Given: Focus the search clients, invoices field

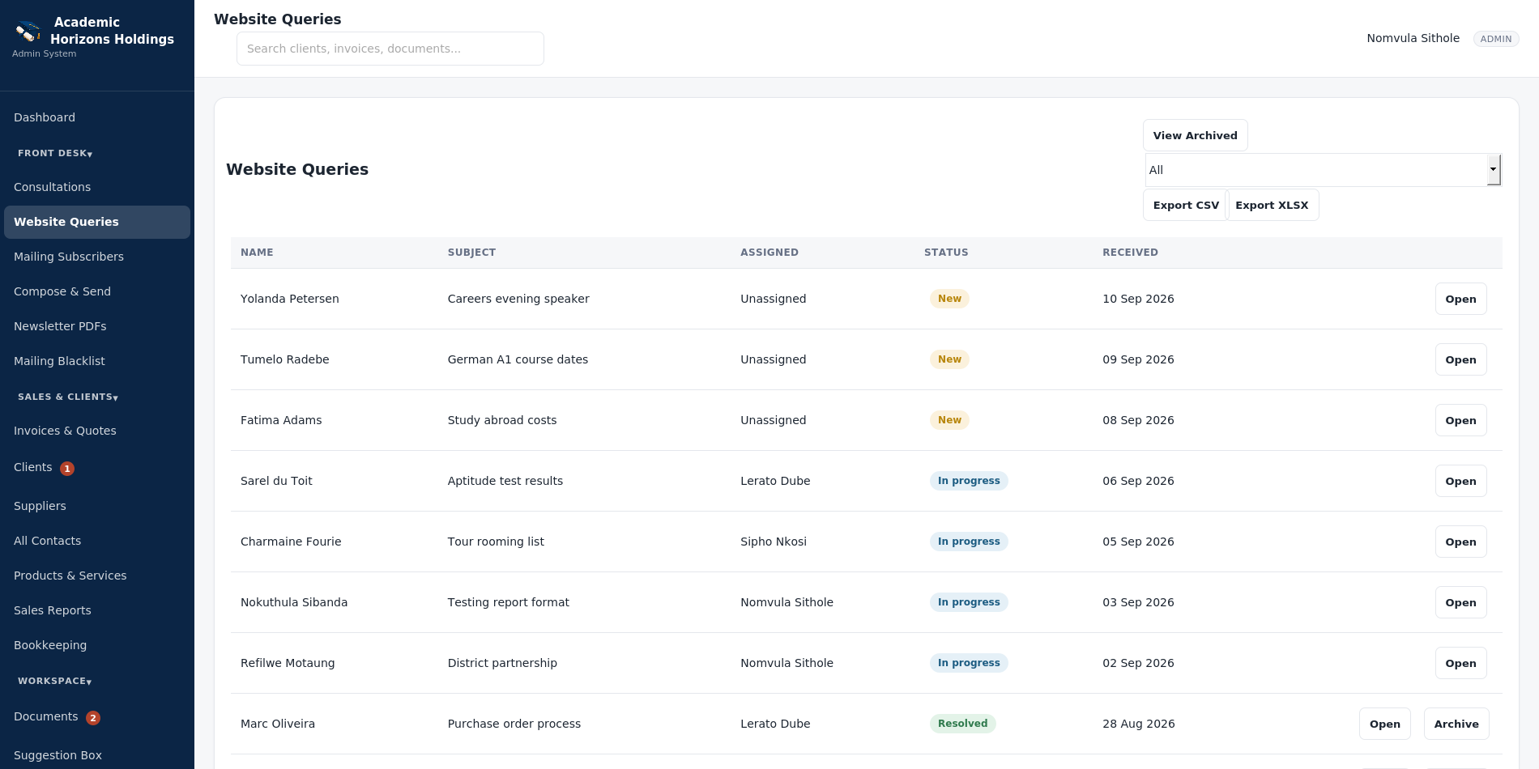Looking at the screenshot, I should 390,49.
